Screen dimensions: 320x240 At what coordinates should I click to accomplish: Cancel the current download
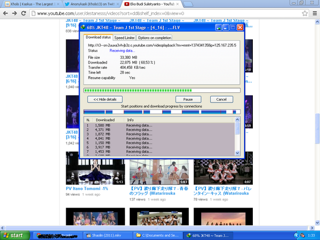pos(221,99)
